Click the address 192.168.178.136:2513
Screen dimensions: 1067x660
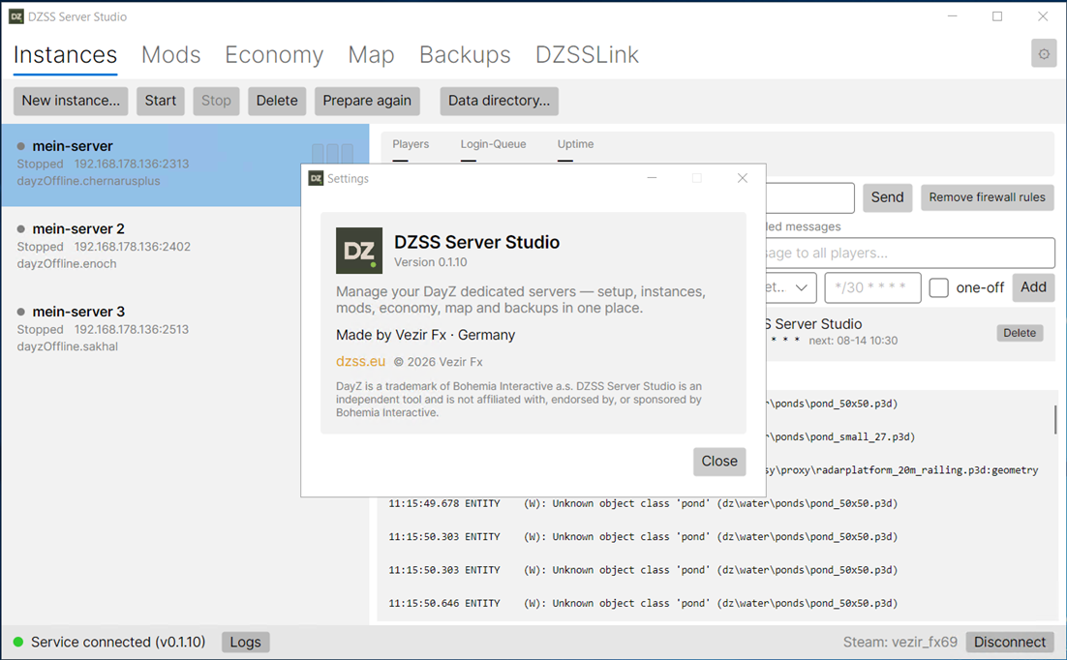click(x=132, y=329)
